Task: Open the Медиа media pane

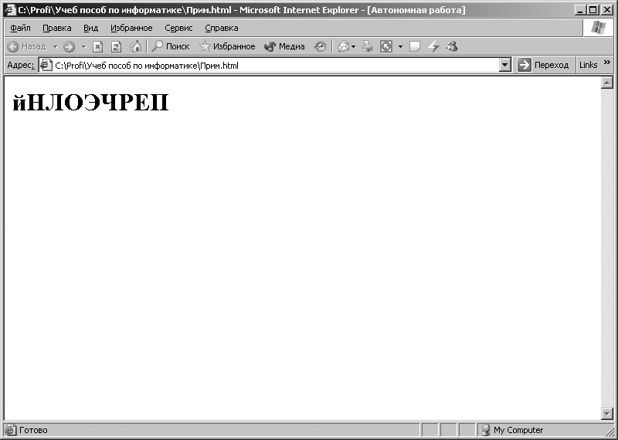Action: coord(284,46)
